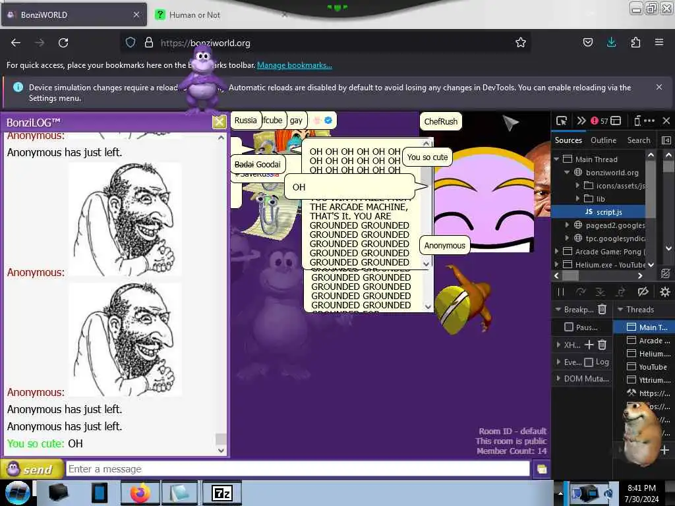Click the site padlock security icon
This screenshot has width=675, height=506.
[x=148, y=43]
